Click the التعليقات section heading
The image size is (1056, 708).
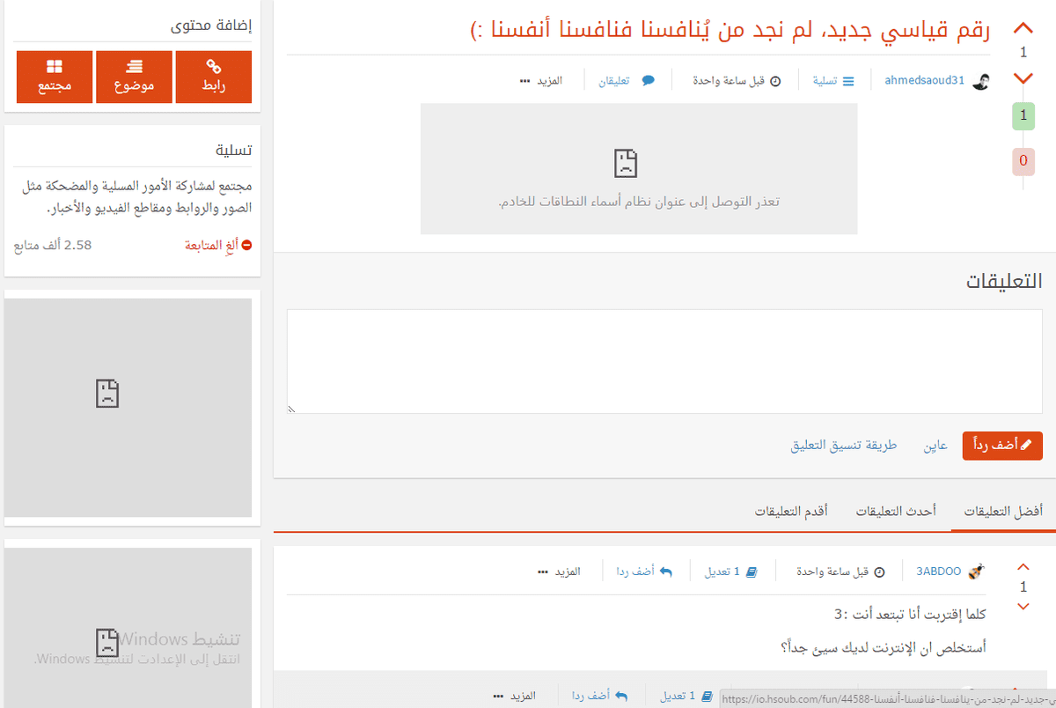click(x=1004, y=281)
